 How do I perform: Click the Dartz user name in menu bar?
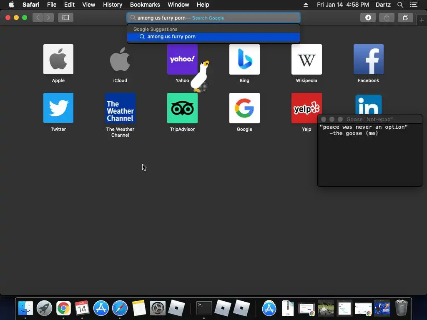[383, 5]
